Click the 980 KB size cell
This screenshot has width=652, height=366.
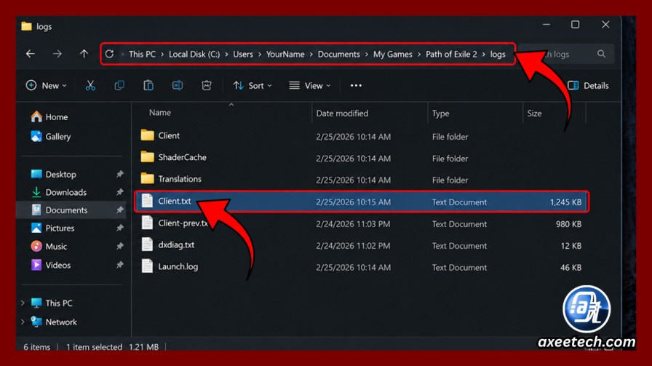coord(568,224)
